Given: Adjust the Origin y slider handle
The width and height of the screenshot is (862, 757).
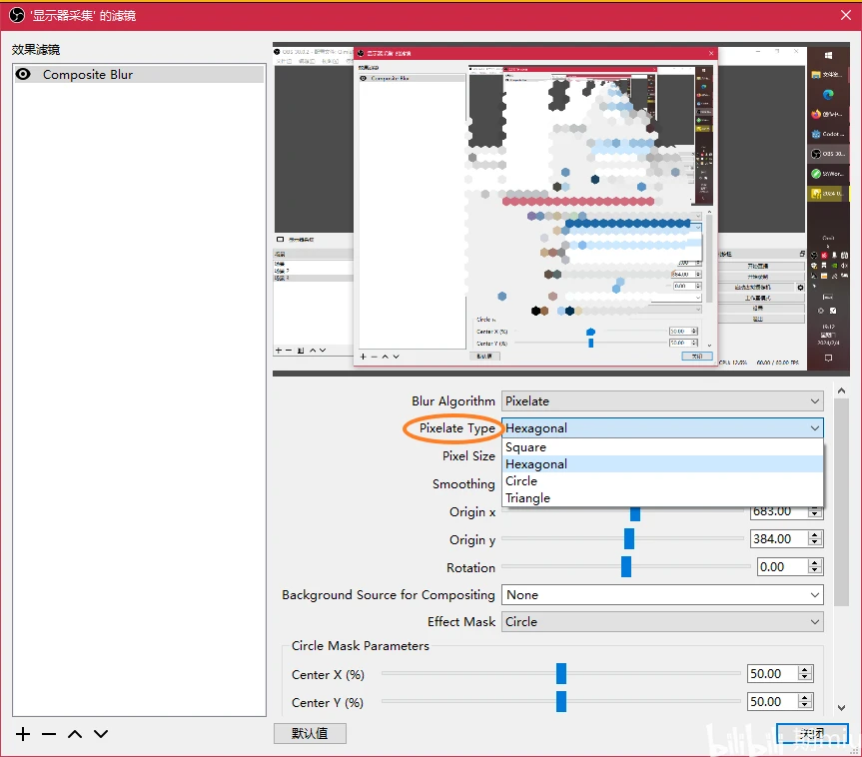Looking at the screenshot, I should coord(629,538).
